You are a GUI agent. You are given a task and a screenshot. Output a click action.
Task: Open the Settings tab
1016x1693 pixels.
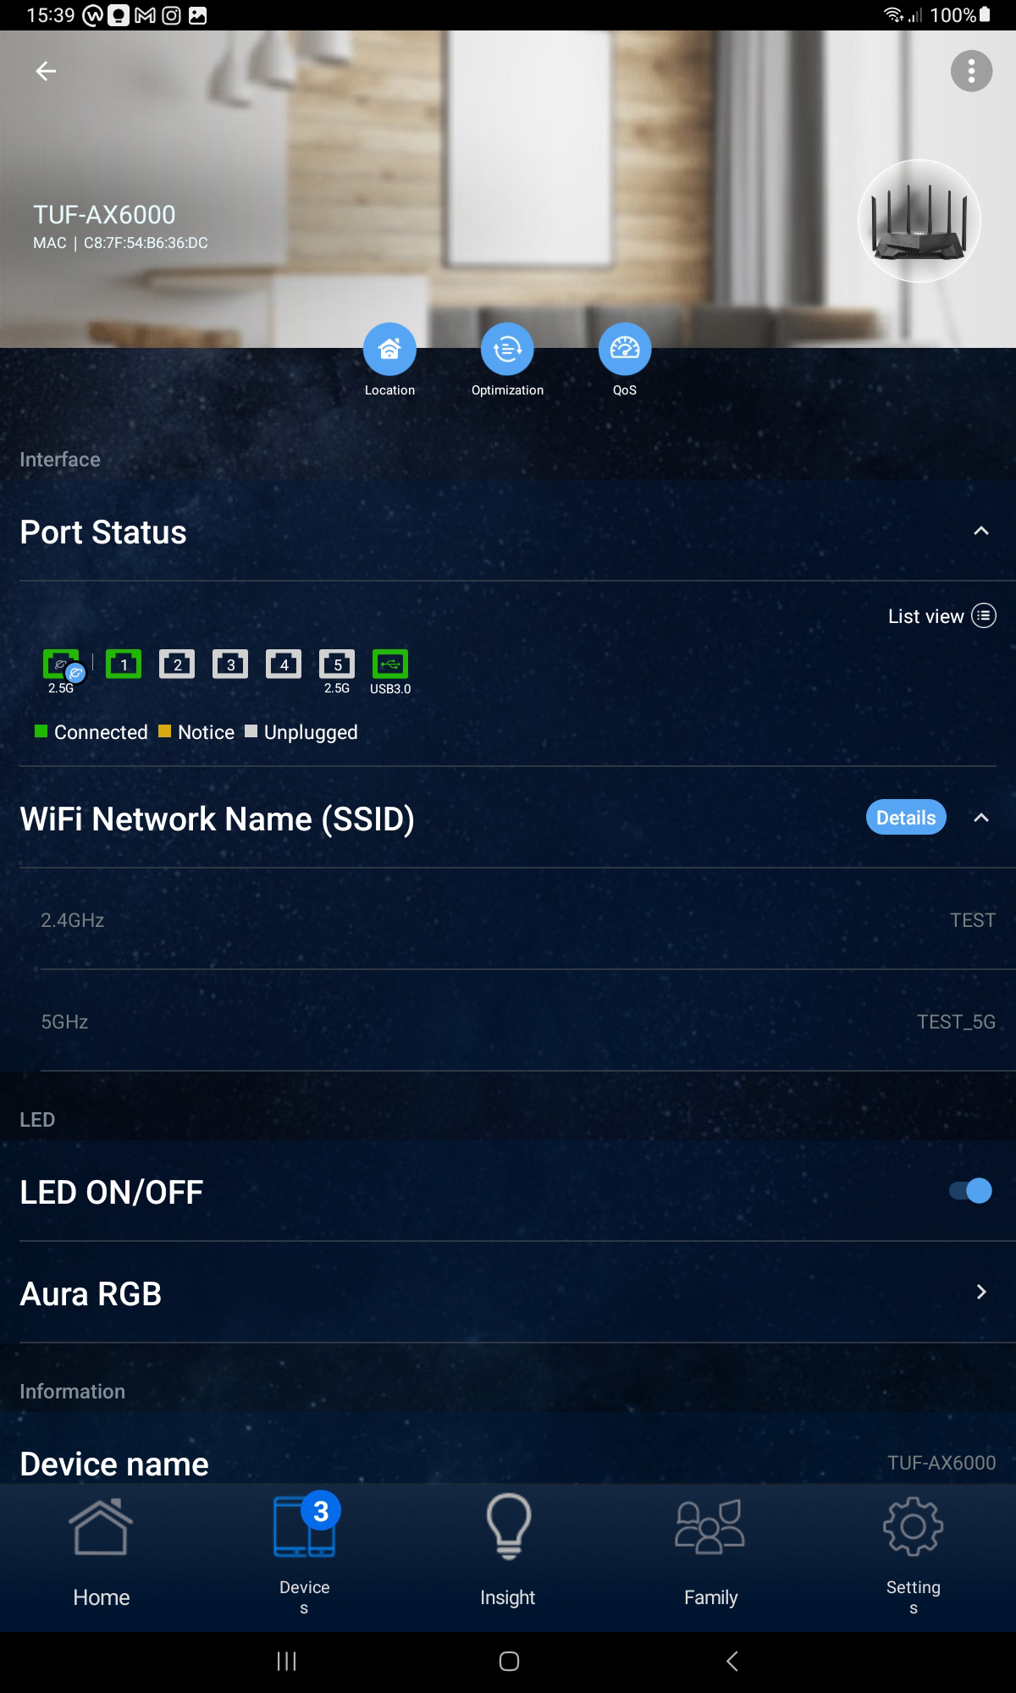pos(913,1551)
